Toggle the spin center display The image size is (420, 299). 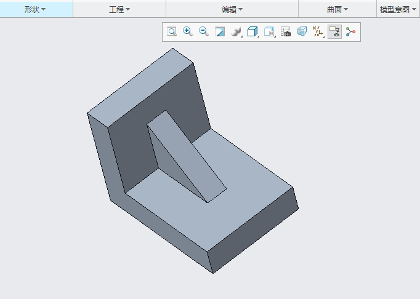coord(351,32)
